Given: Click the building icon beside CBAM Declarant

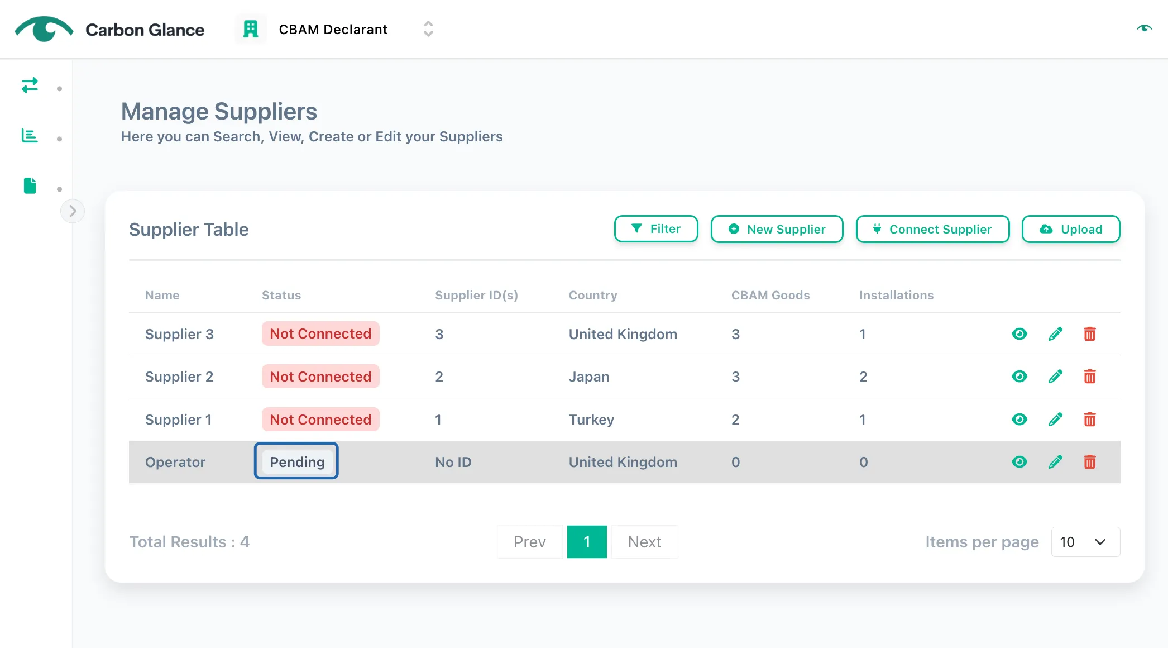Looking at the screenshot, I should (x=251, y=29).
